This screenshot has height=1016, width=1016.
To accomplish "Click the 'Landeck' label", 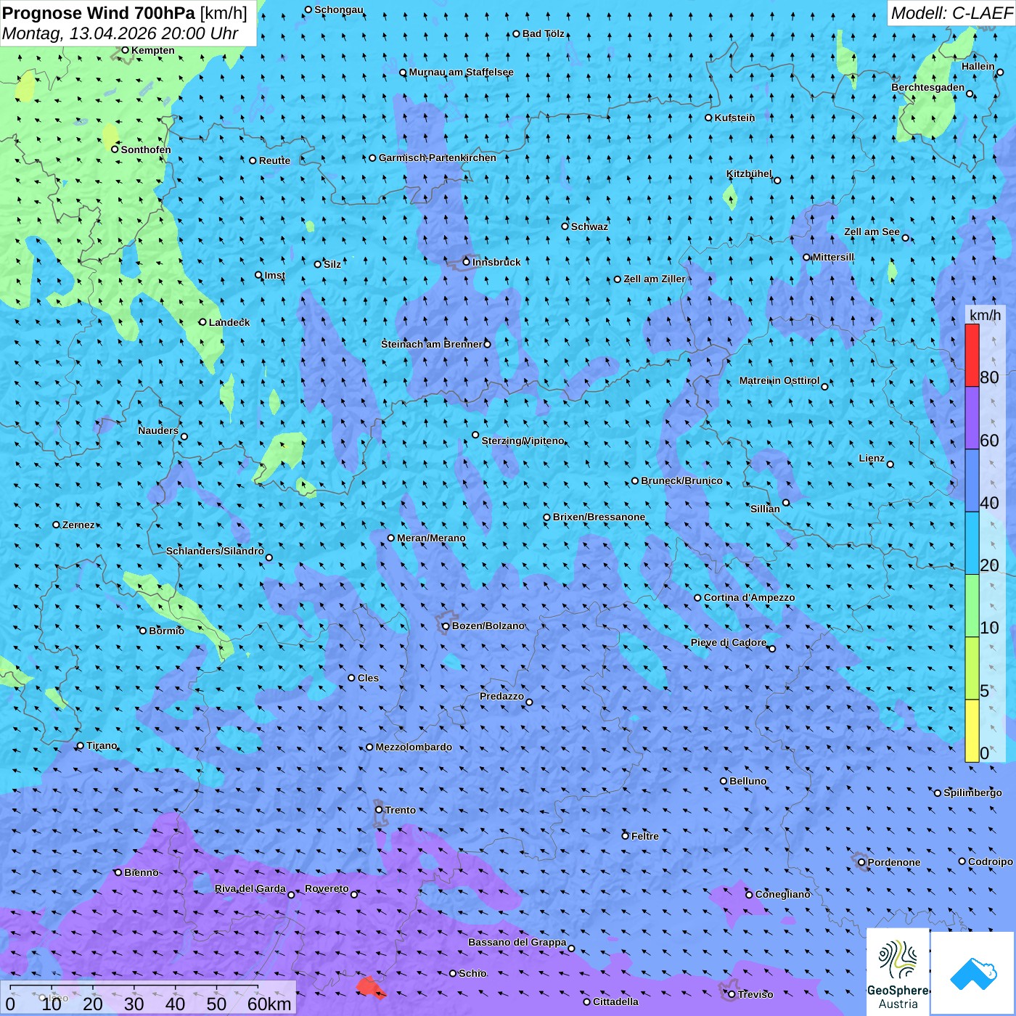I will point(229,322).
